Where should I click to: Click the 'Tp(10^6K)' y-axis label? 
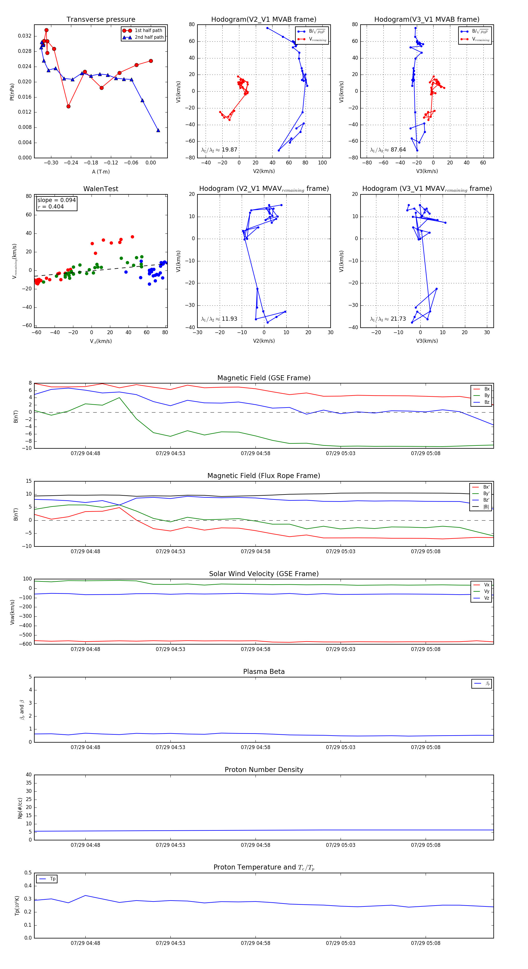coord(17,906)
